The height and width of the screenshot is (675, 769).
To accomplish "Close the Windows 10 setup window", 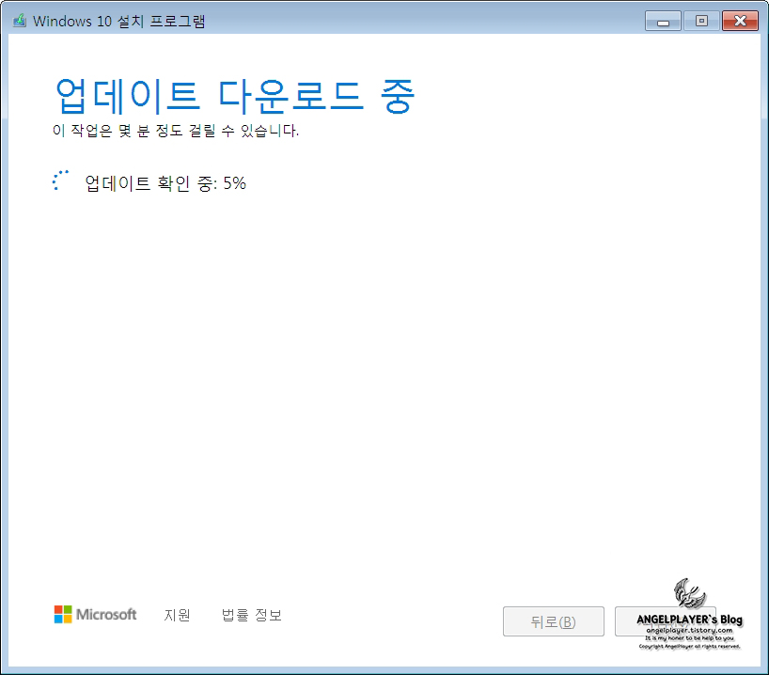I will click(x=740, y=21).
